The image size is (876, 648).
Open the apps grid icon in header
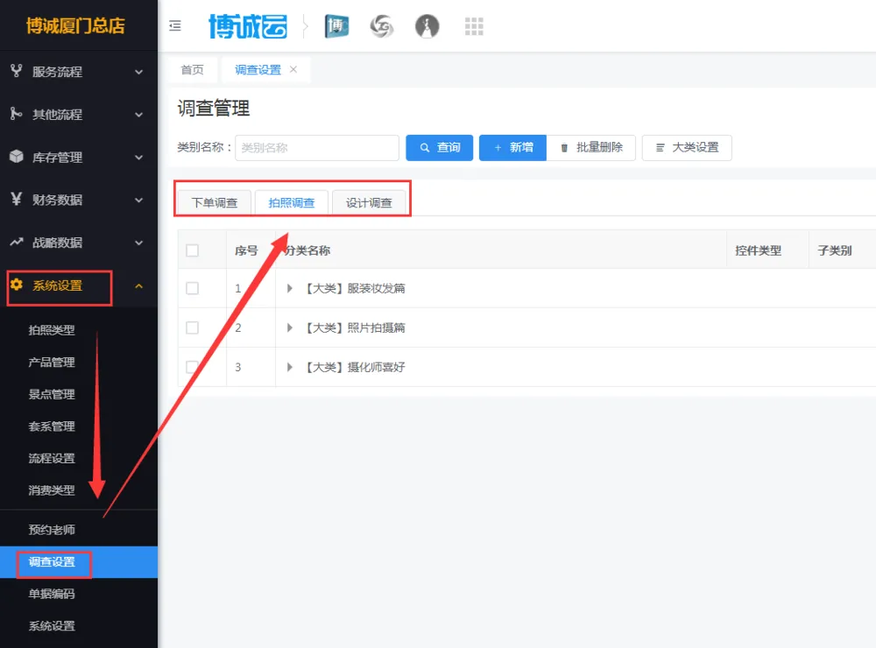(474, 26)
